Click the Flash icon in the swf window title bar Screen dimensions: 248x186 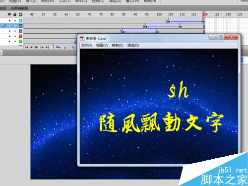[82, 39]
